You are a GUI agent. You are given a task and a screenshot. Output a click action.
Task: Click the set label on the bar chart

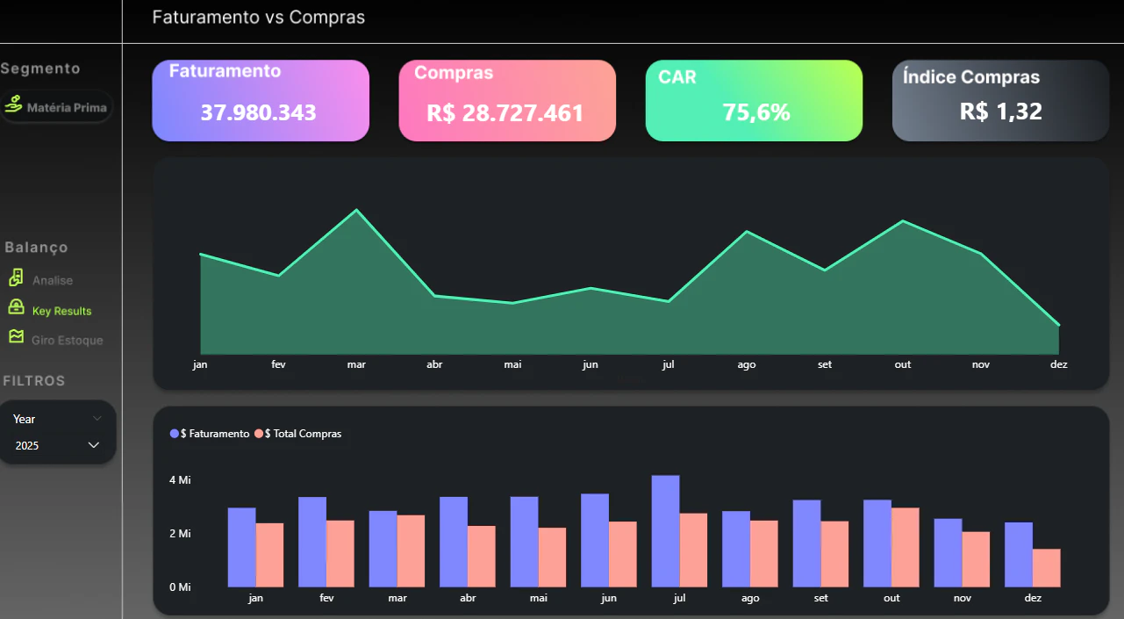click(x=821, y=598)
